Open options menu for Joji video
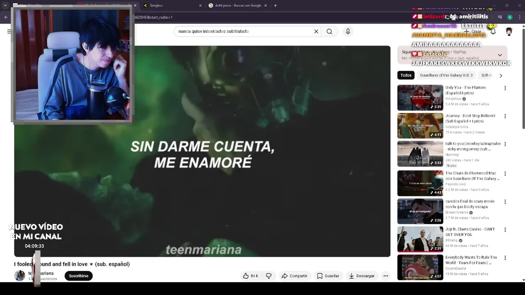 pyautogui.click(x=505, y=230)
